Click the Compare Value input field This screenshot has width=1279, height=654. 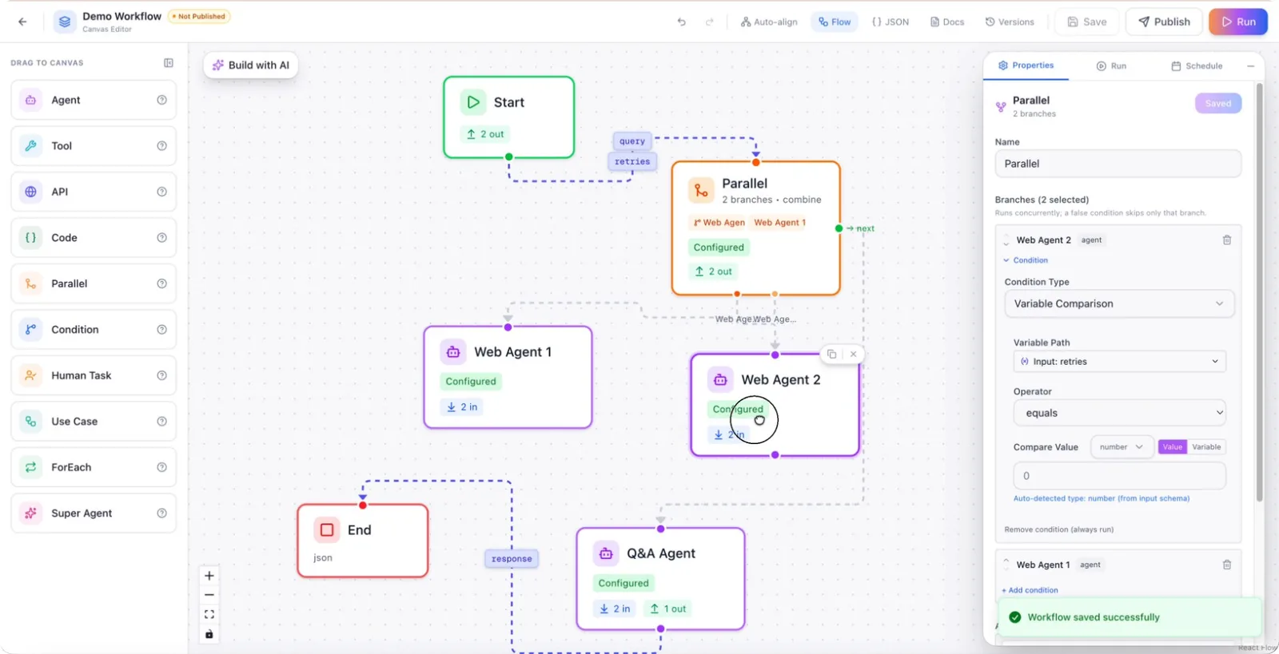1119,476
